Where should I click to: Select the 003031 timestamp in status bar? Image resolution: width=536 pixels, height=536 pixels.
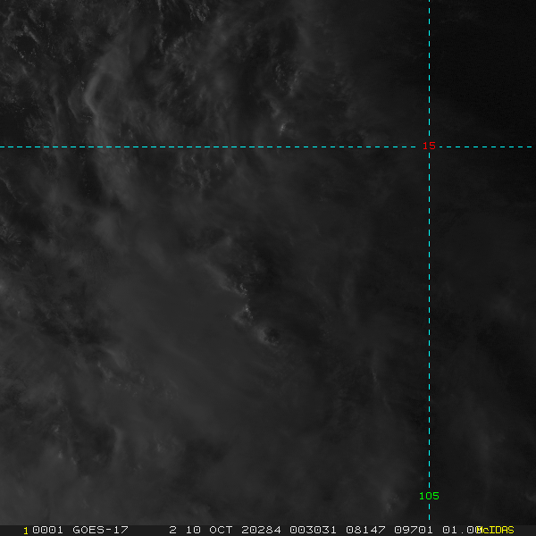click(314, 530)
